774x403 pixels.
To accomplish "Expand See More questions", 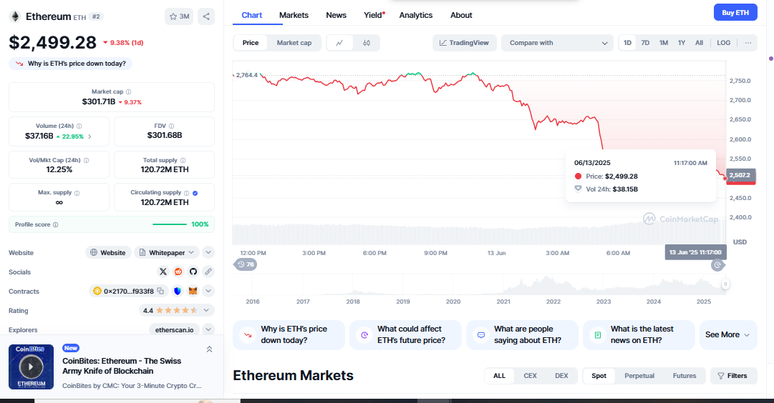I will [x=728, y=335].
